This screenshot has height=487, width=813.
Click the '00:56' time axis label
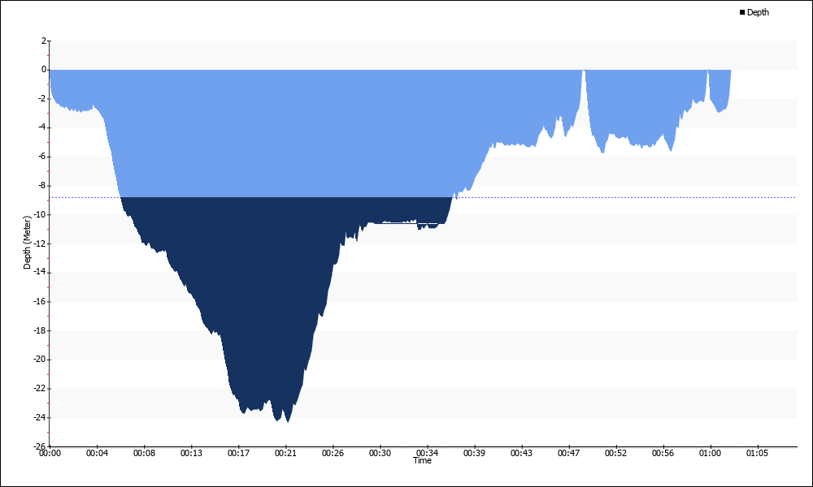coord(663,454)
